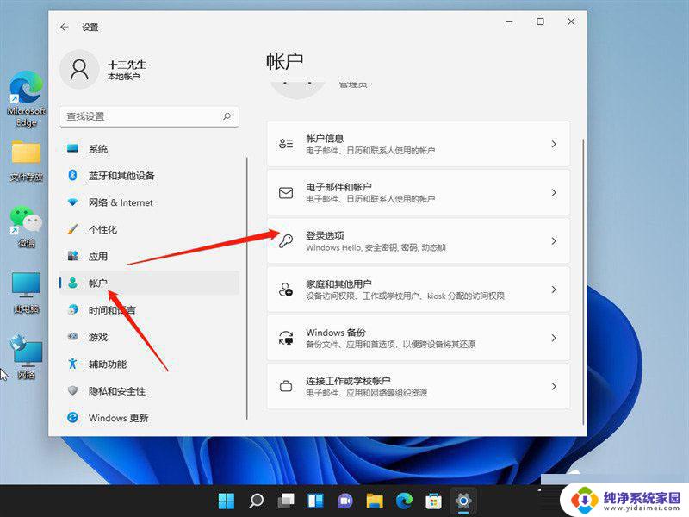Click the search magnifier in 查找设置 box
The height and width of the screenshot is (517, 689).
pos(227,116)
